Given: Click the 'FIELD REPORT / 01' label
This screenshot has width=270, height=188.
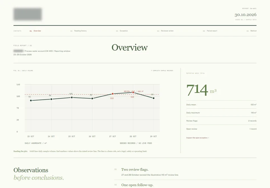Looking at the screenshot, I should [22, 46].
